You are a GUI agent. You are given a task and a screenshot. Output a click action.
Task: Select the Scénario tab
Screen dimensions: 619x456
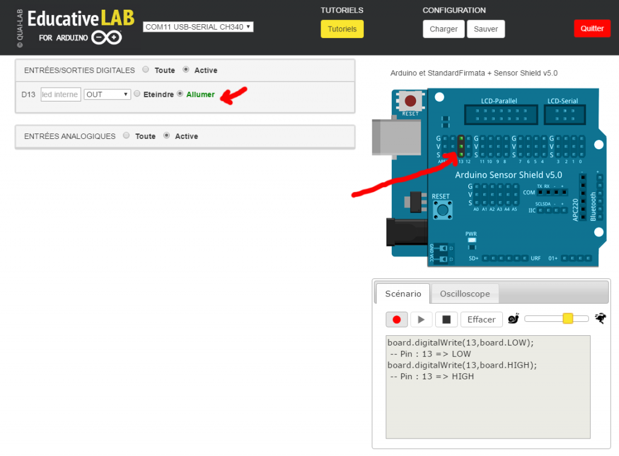pyautogui.click(x=402, y=293)
